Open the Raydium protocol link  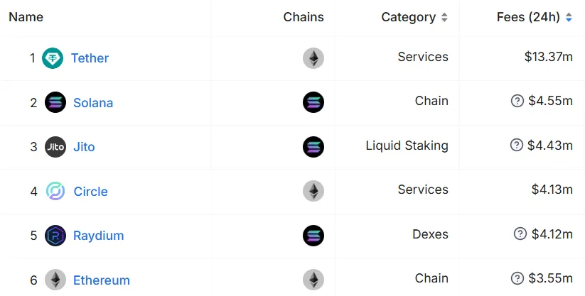coord(99,236)
